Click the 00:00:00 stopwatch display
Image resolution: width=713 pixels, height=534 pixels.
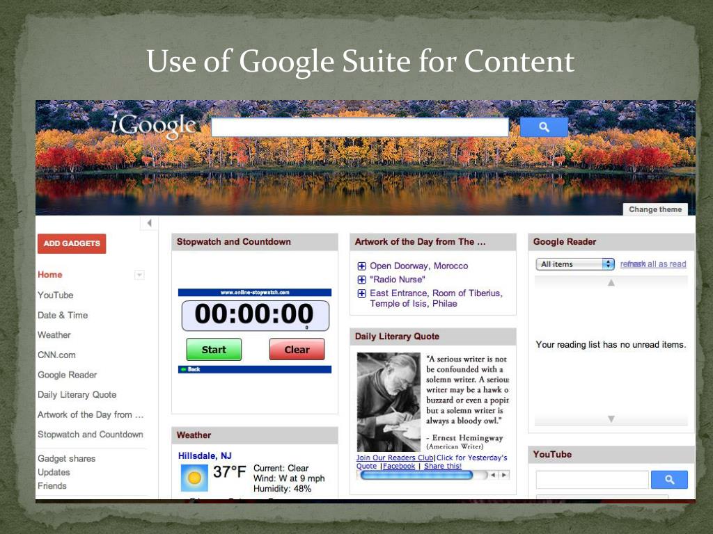[x=255, y=315]
